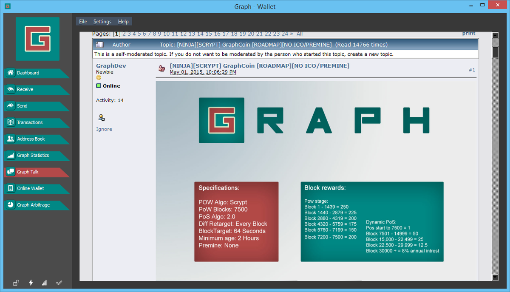The image size is (510, 292).
Task: Click the 'PoW Blocks: 7500' line
Action: 223,210
